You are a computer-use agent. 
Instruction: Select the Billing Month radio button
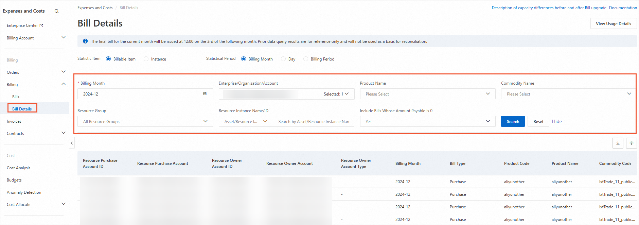tap(244, 59)
